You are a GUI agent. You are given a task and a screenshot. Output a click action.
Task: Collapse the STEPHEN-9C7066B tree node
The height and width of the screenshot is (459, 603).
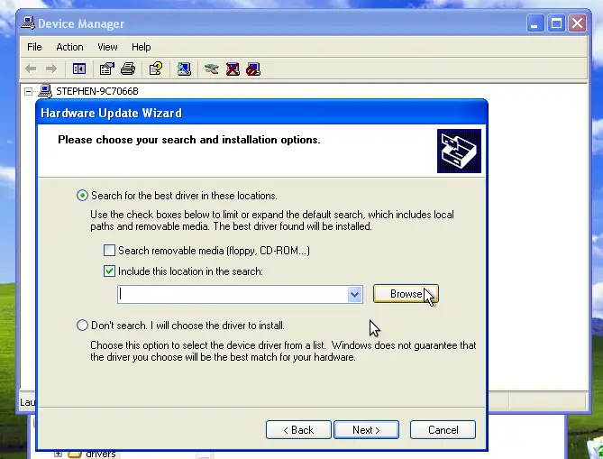28,92
